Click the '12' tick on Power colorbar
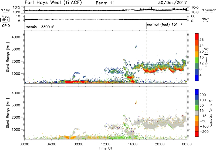 [x=201, y=63]
